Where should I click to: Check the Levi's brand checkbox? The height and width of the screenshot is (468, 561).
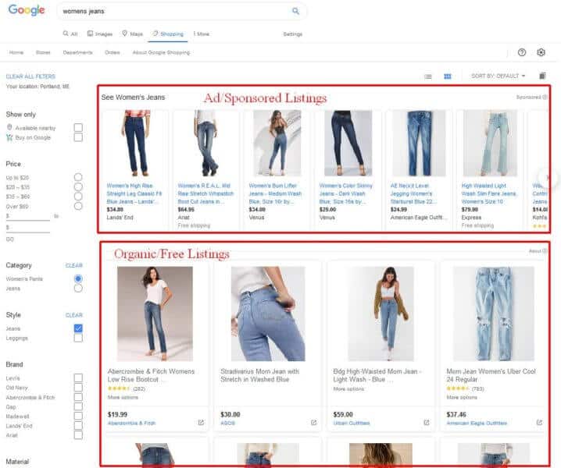pos(78,378)
